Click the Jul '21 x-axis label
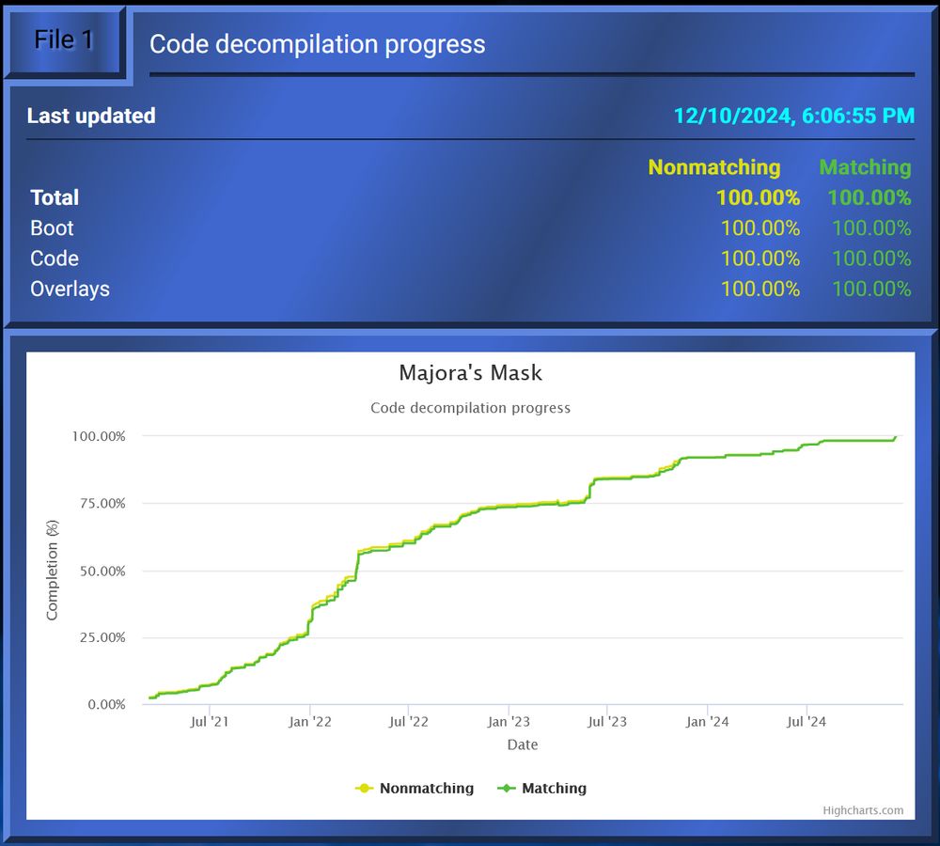 (x=210, y=722)
